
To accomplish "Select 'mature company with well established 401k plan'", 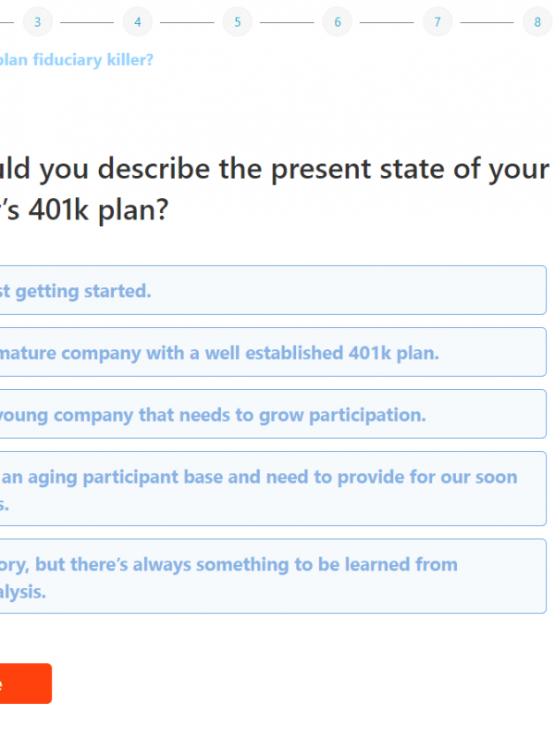I will pyautogui.click(x=268, y=352).
